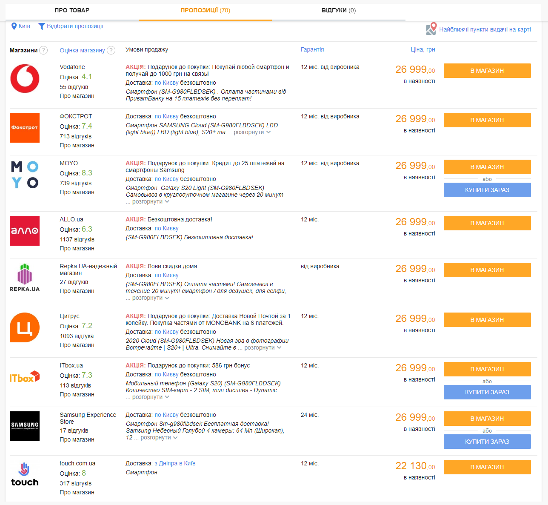Click КУПИТИ ЗАРАЗ for MOYO
This screenshot has height=505, width=548.
(x=487, y=190)
